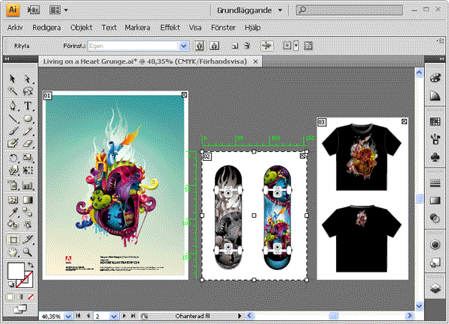Screen dimensions: 449x324
Task: Select the Column Graph tool
Action: pyautogui.click(x=28, y=186)
